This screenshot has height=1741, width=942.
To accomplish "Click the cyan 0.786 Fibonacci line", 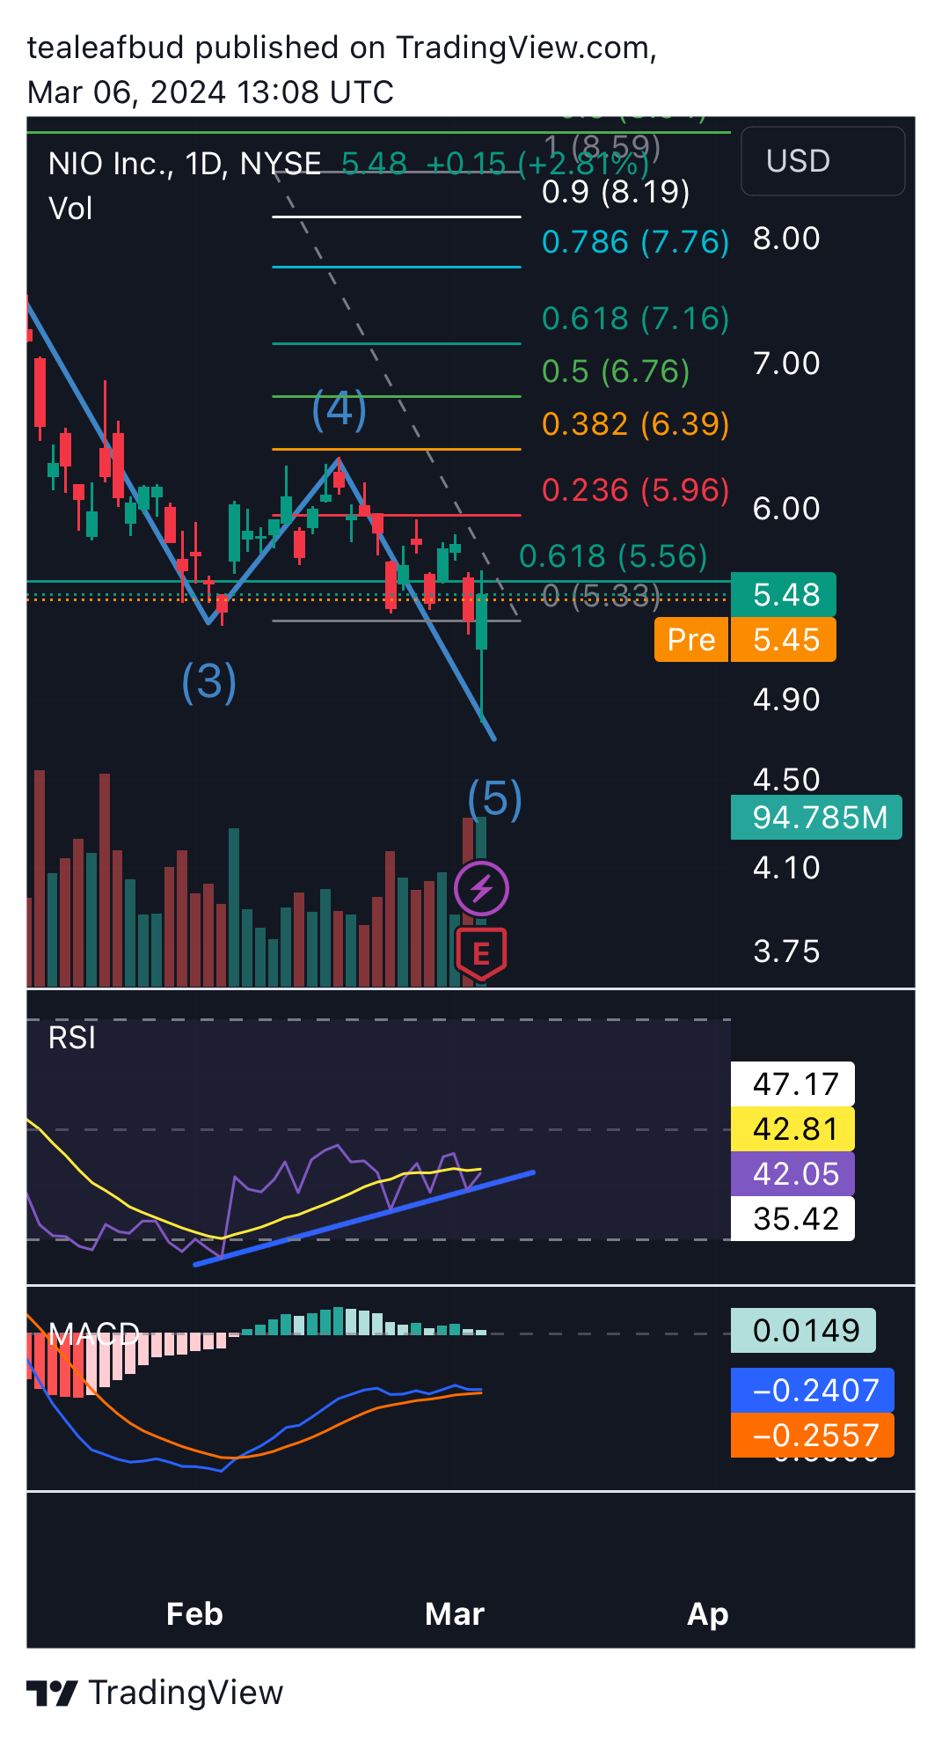I will 397,266.
